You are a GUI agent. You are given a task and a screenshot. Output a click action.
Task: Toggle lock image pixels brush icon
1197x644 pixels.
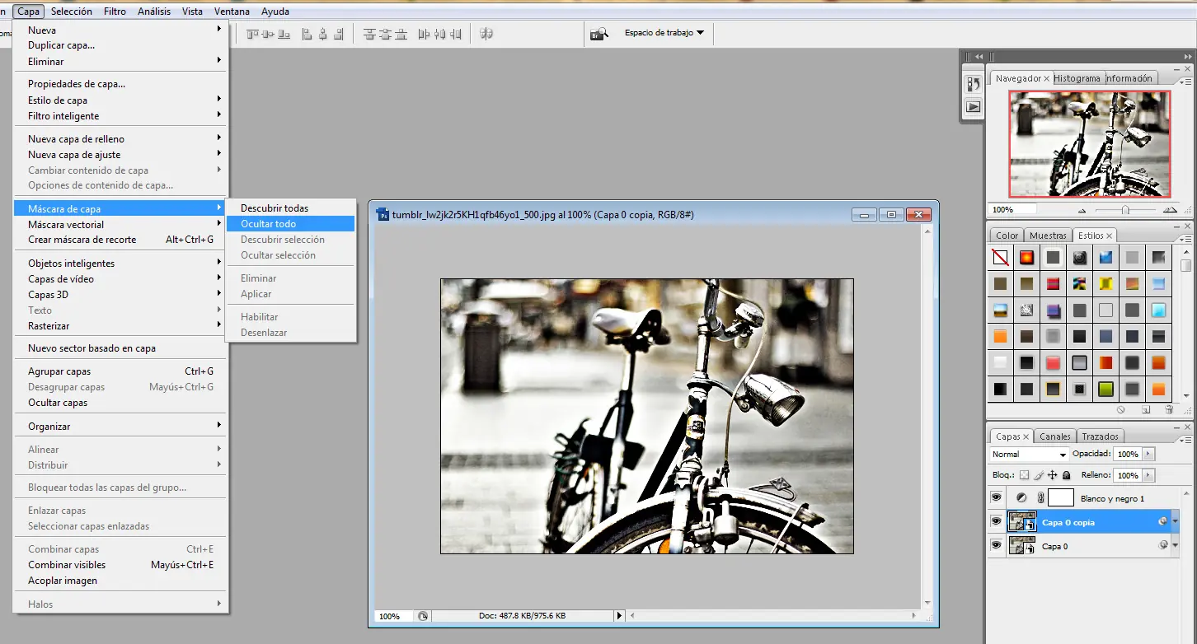pos(1039,475)
